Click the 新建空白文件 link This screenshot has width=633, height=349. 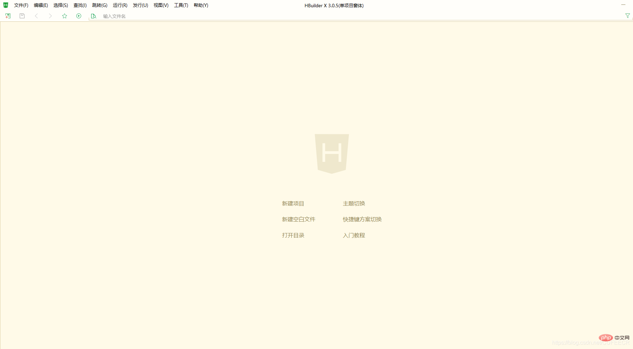coord(298,219)
